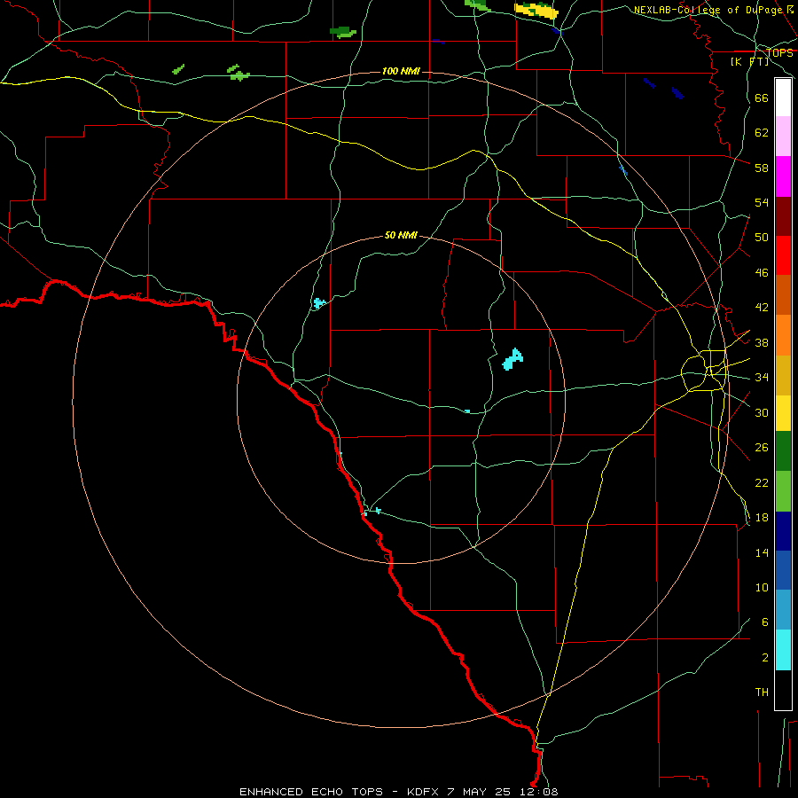Click the "TH" legend label
The width and height of the screenshot is (798, 798).
tap(762, 692)
